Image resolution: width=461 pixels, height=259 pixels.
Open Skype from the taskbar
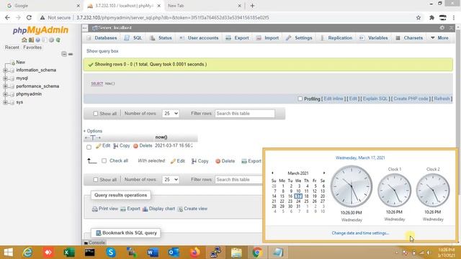(110, 253)
